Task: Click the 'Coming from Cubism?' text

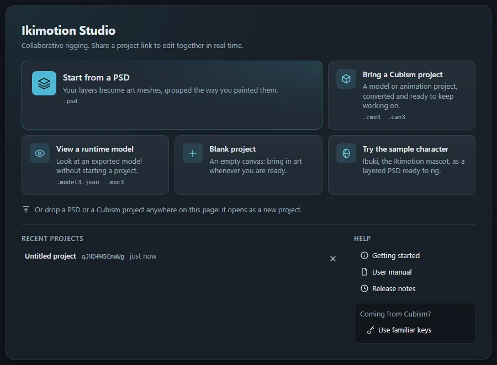Action: (x=395, y=314)
